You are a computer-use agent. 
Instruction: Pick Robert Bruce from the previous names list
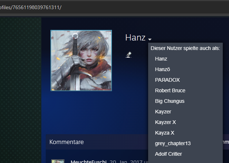tap(170, 90)
